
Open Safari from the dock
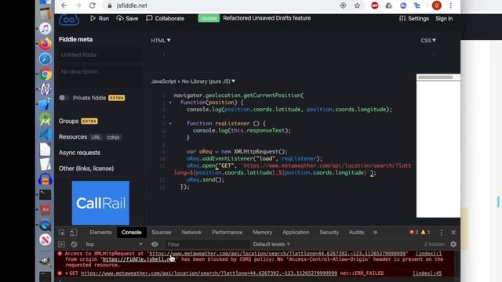[x=45, y=59]
